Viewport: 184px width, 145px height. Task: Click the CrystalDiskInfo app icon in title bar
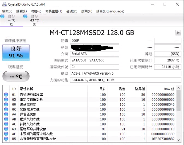(x=4, y=4)
